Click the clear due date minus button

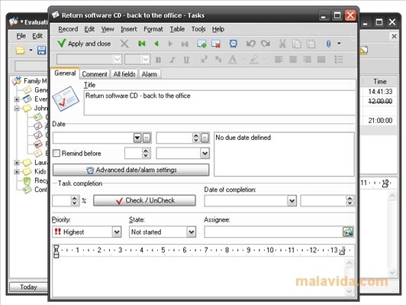(x=147, y=138)
